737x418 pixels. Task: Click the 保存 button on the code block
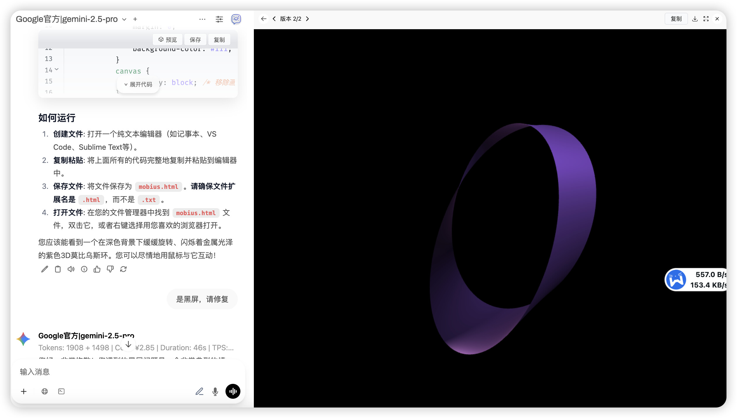(x=195, y=40)
